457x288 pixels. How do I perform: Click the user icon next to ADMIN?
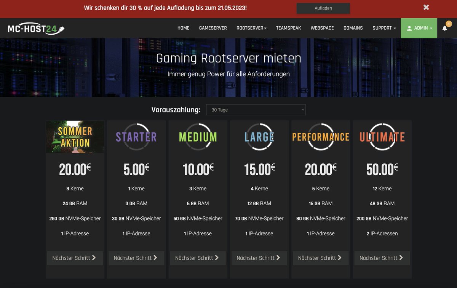click(409, 28)
